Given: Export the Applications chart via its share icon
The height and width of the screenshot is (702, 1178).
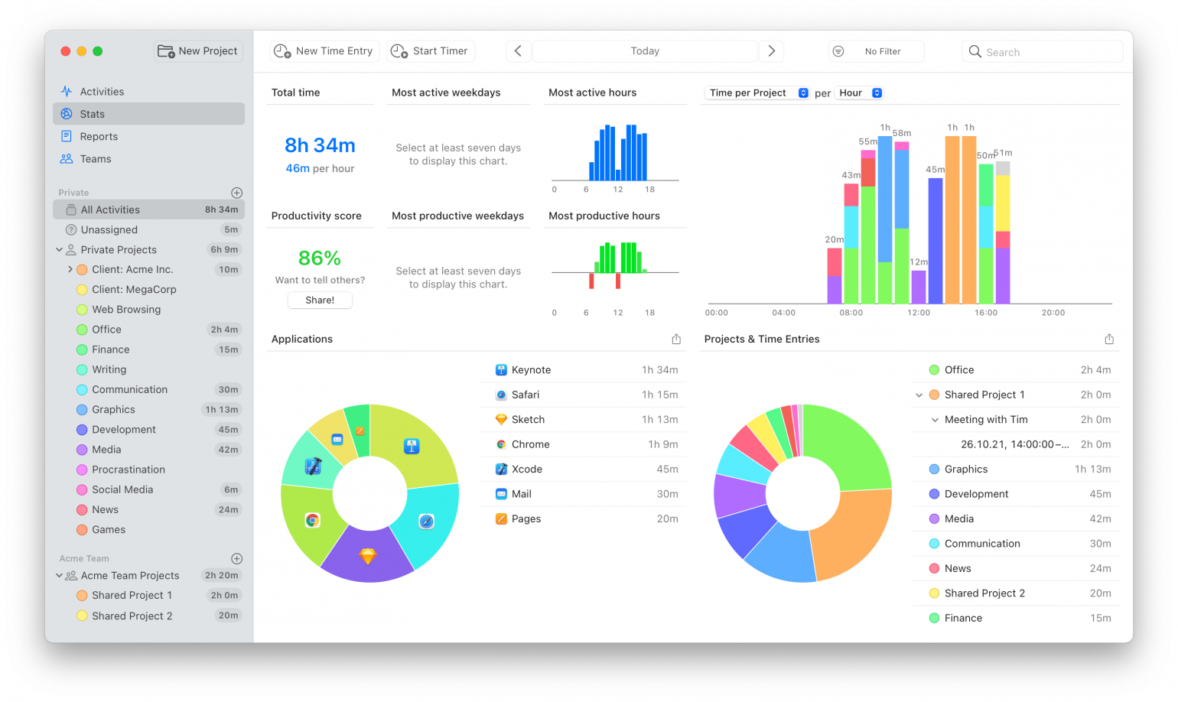Looking at the screenshot, I should (x=676, y=338).
